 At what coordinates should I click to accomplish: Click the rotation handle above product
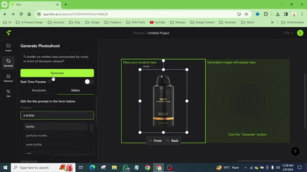(163, 61)
